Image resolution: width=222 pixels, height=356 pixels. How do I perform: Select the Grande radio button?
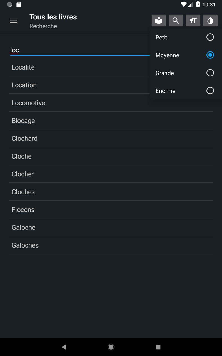tap(210, 73)
